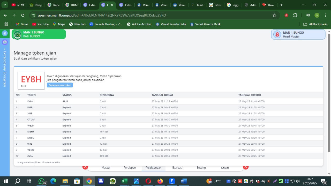Select the Pelaksanaan menu tab
This screenshot has height=186, width=331.
pyautogui.click(x=153, y=168)
